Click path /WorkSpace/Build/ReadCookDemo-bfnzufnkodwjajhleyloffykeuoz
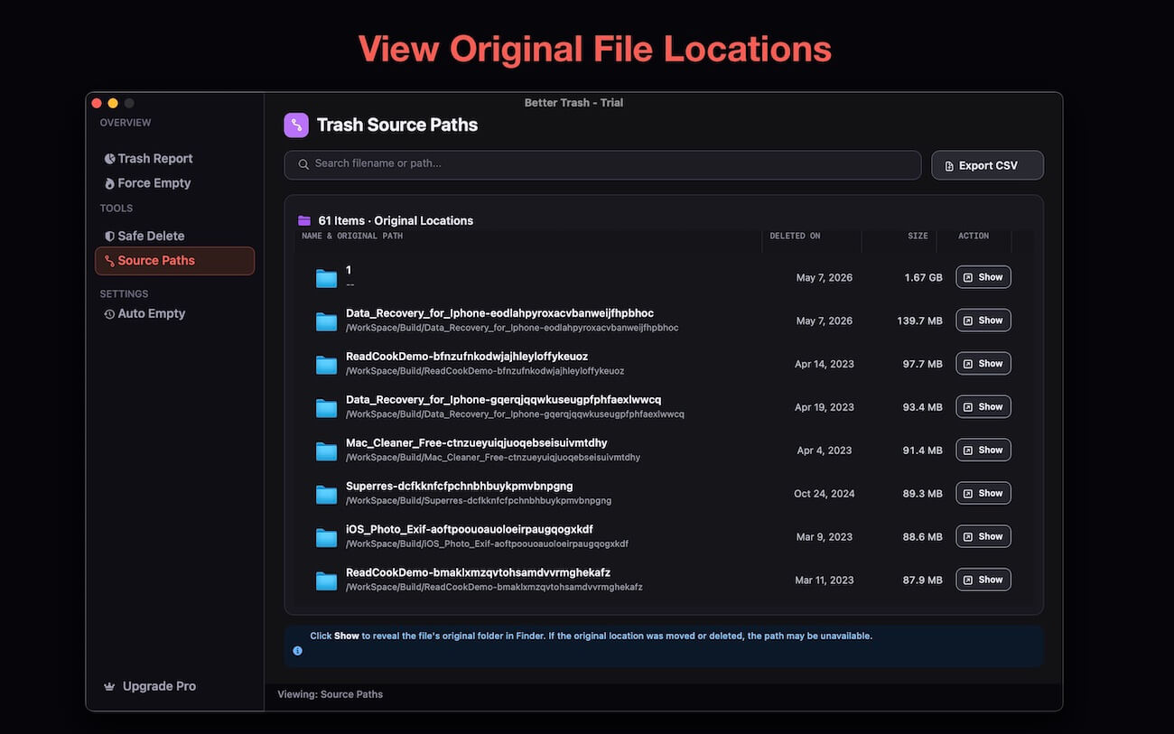 point(485,371)
